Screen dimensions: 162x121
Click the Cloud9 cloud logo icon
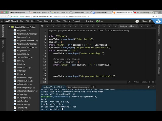coord(158,21)
